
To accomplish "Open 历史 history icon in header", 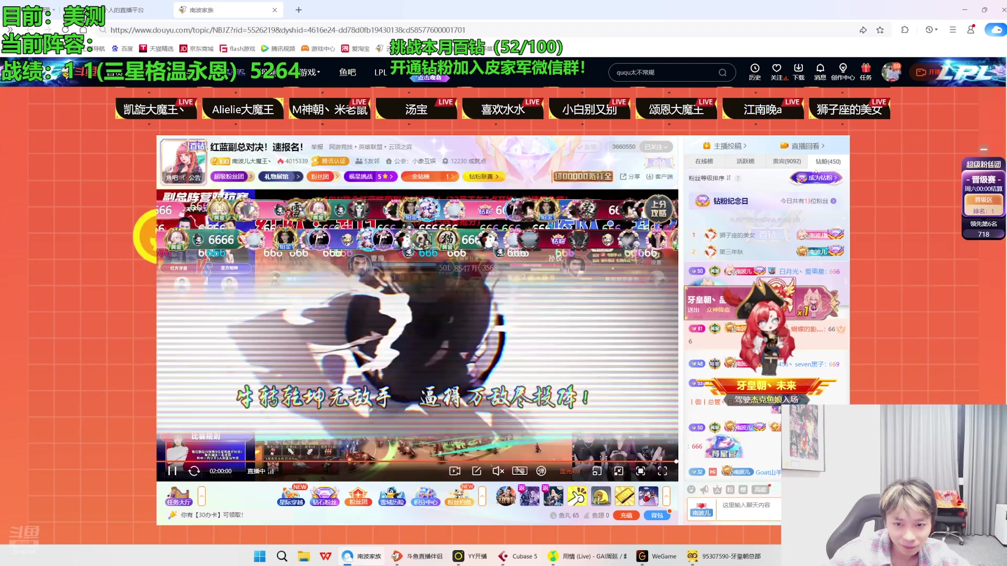I will (x=755, y=72).
